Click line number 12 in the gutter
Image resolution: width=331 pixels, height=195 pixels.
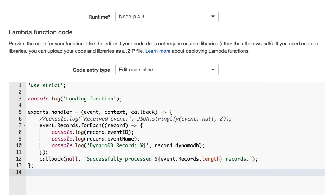point(19,159)
